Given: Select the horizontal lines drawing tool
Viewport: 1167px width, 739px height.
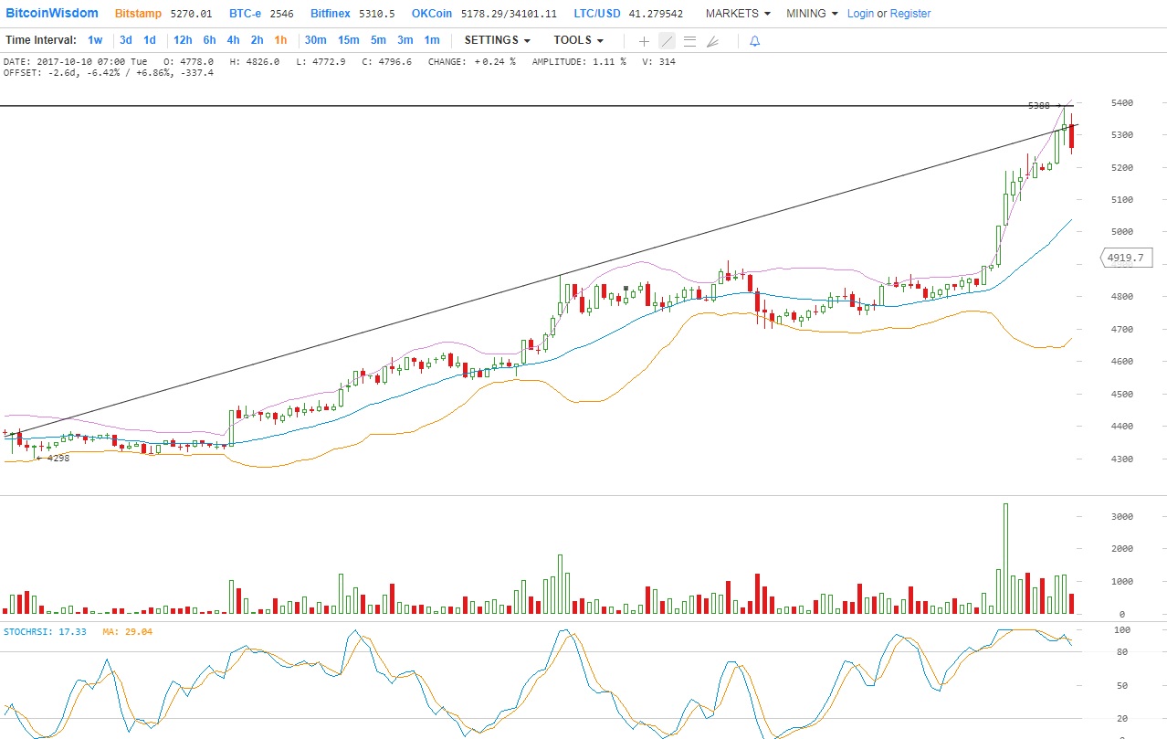Looking at the screenshot, I should click(x=689, y=41).
